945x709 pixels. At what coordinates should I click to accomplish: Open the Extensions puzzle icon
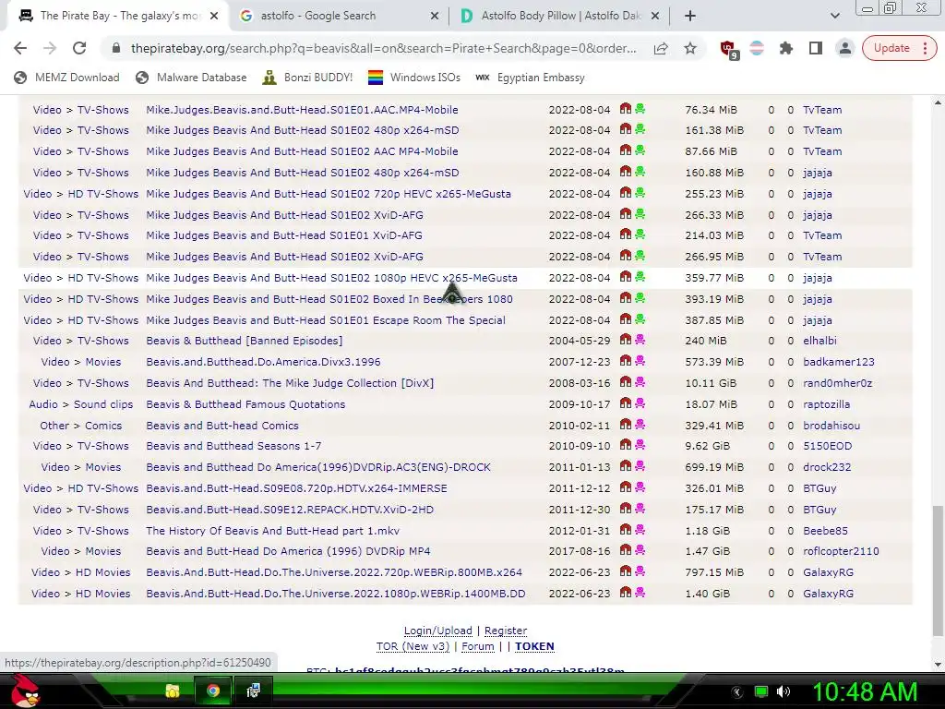(786, 48)
